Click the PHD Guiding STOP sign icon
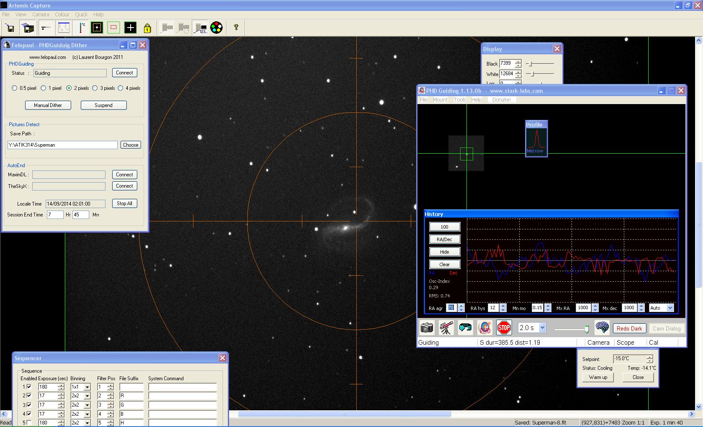The width and height of the screenshot is (703, 427). pyautogui.click(x=504, y=328)
